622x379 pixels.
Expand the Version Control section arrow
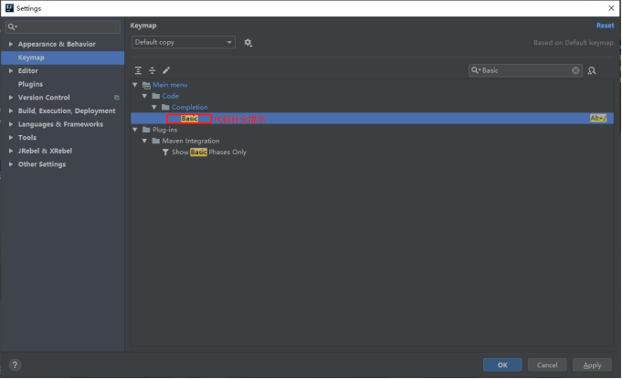(11, 98)
